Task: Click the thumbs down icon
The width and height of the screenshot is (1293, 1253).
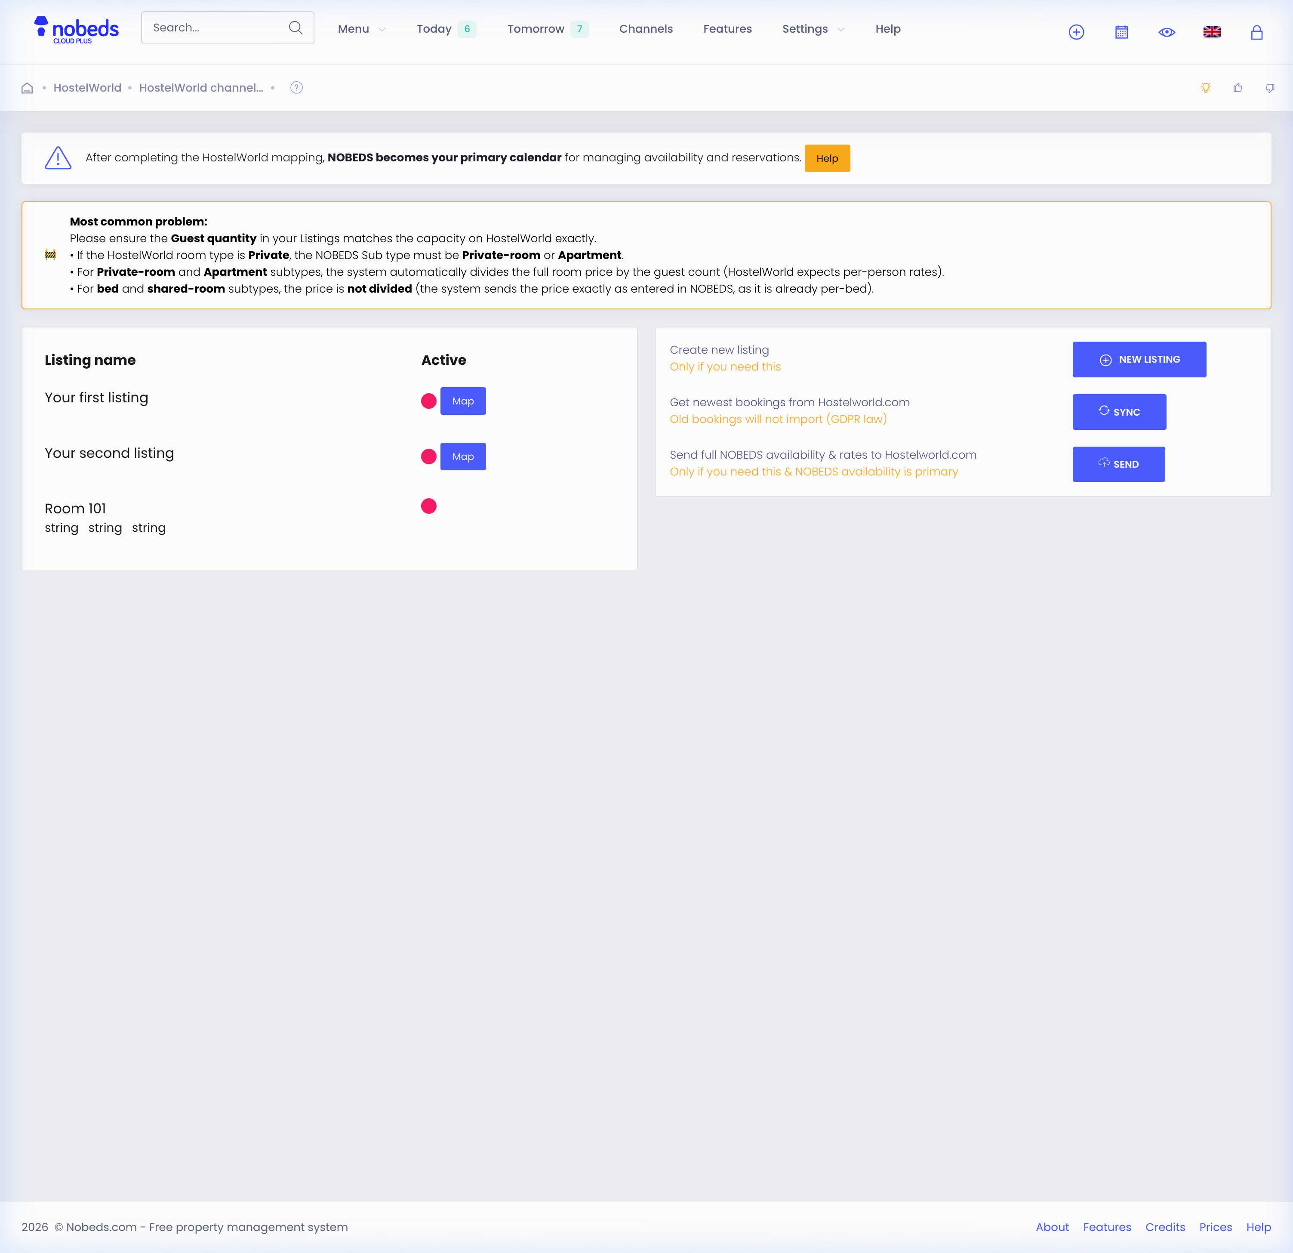Action: [1270, 88]
